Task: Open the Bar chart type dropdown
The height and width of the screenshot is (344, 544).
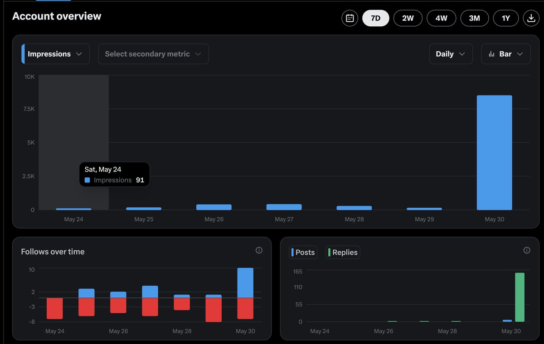Action: [x=505, y=54]
